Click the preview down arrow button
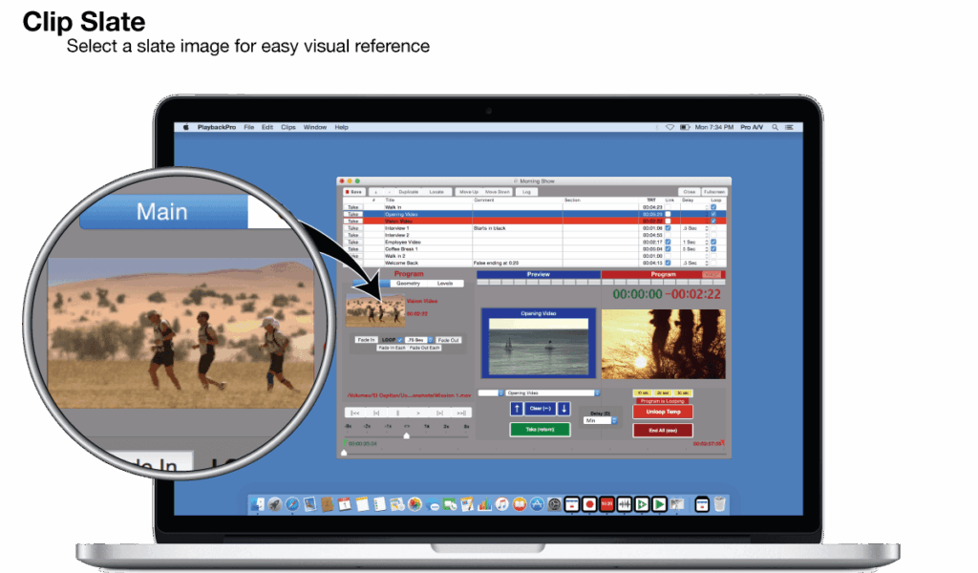The width and height of the screenshot is (978, 573). click(x=563, y=409)
